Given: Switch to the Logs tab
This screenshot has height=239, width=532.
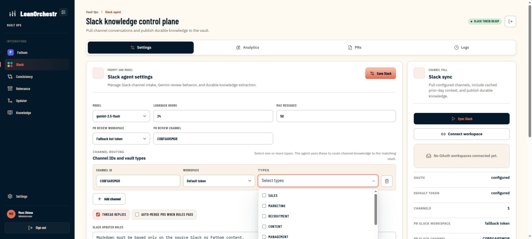Looking at the screenshot, I should pyautogui.click(x=462, y=47).
